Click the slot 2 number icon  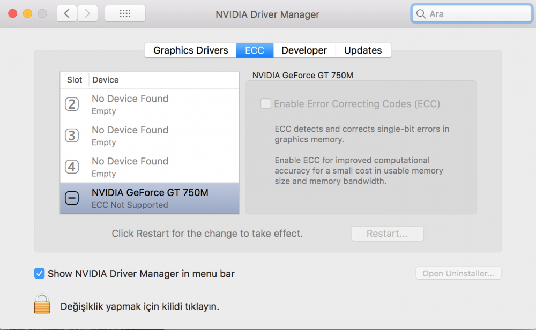tap(72, 104)
